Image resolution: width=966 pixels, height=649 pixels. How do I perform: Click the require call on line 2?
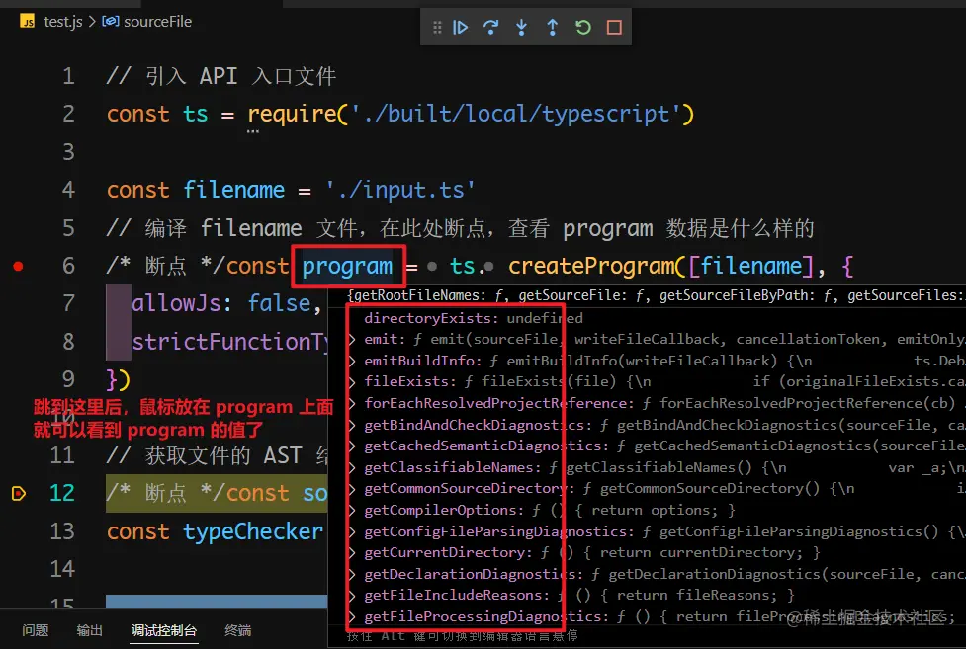coord(292,114)
